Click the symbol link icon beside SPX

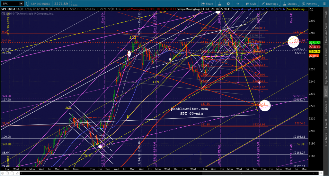[26, 4]
